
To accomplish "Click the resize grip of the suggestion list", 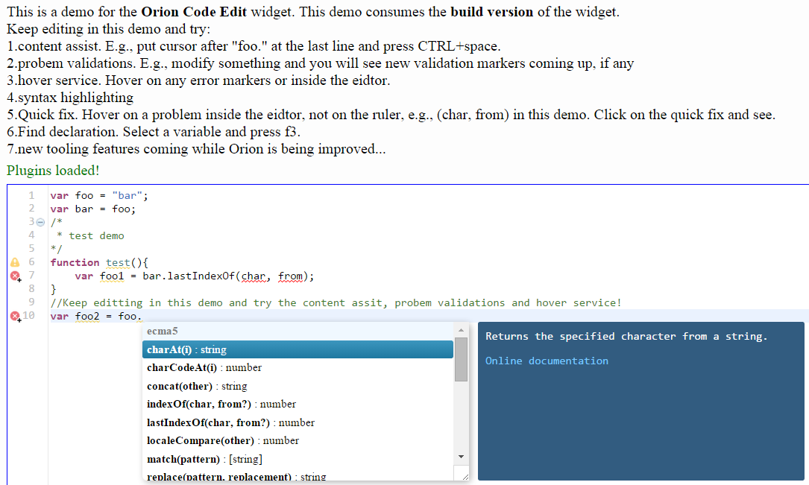I will click(465, 476).
